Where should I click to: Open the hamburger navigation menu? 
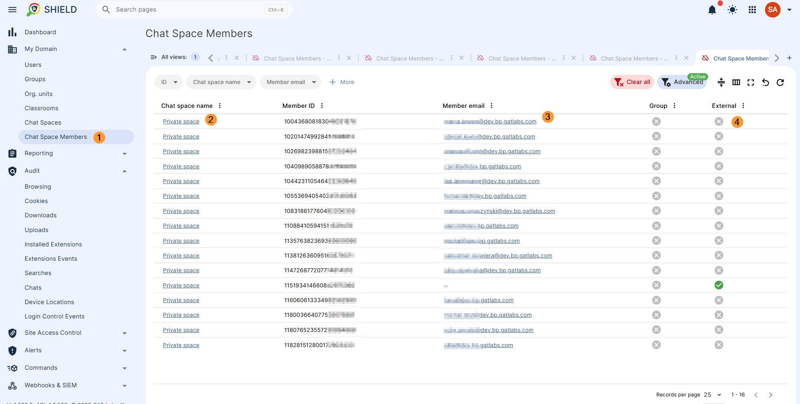tap(12, 10)
